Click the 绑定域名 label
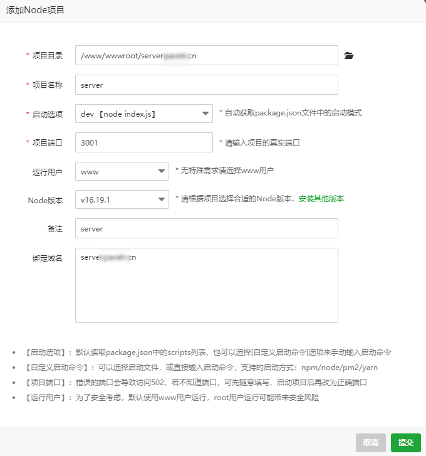The height and width of the screenshot is (456, 426). coord(48,258)
